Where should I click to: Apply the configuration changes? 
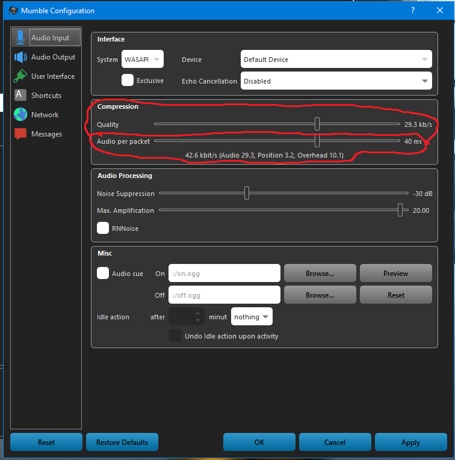pyautogui.click(x=410, y=442)
